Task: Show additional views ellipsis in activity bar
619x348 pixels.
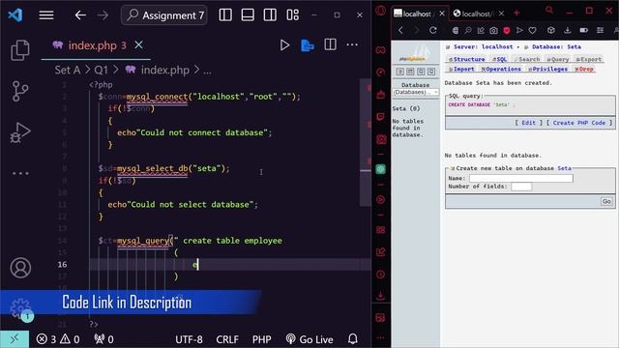Action: click(20, 173)
